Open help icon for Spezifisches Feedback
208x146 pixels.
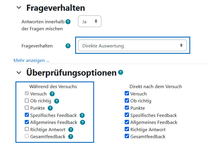click(82, 115)
